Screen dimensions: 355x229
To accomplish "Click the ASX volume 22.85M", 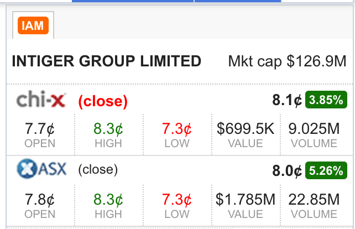I will click(314, 200).
